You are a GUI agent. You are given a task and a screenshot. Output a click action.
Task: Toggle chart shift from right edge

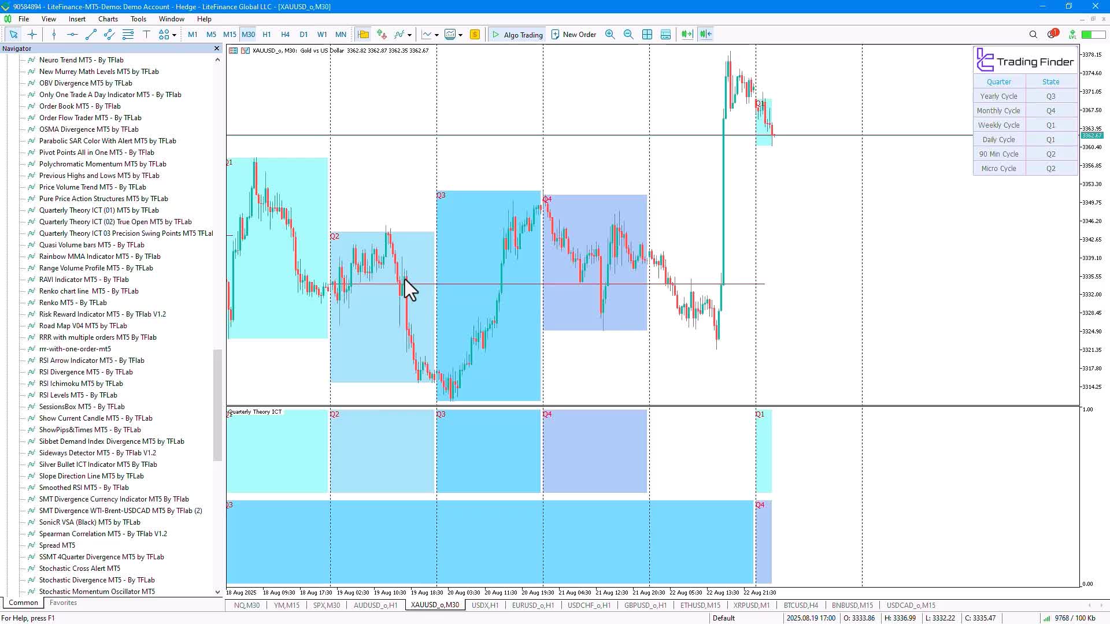pos(706,35)
